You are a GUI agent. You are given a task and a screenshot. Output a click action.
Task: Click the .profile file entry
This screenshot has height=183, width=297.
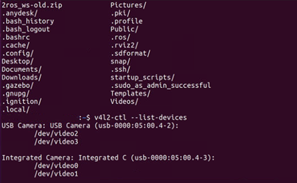point(127,21)
